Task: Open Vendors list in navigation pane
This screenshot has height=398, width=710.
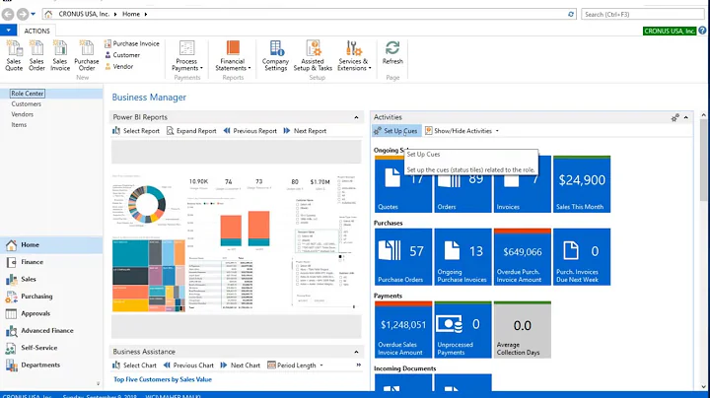Action: click(x=22, y=114)
